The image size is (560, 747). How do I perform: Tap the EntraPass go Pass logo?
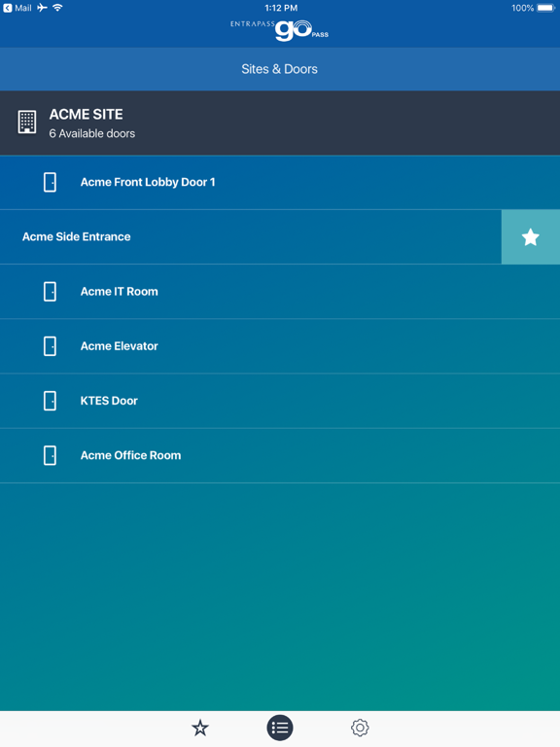pyautogui.click(x=280, y=30)
